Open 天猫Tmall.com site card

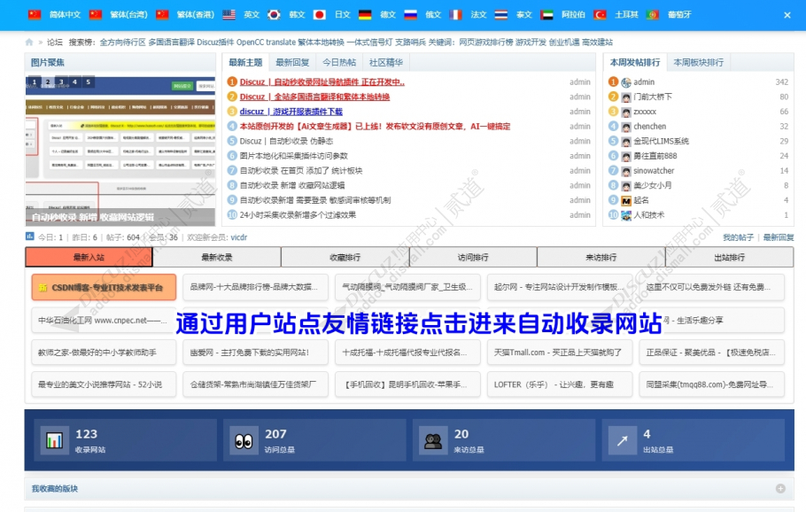pyautogui.click(x=560, y=353)
